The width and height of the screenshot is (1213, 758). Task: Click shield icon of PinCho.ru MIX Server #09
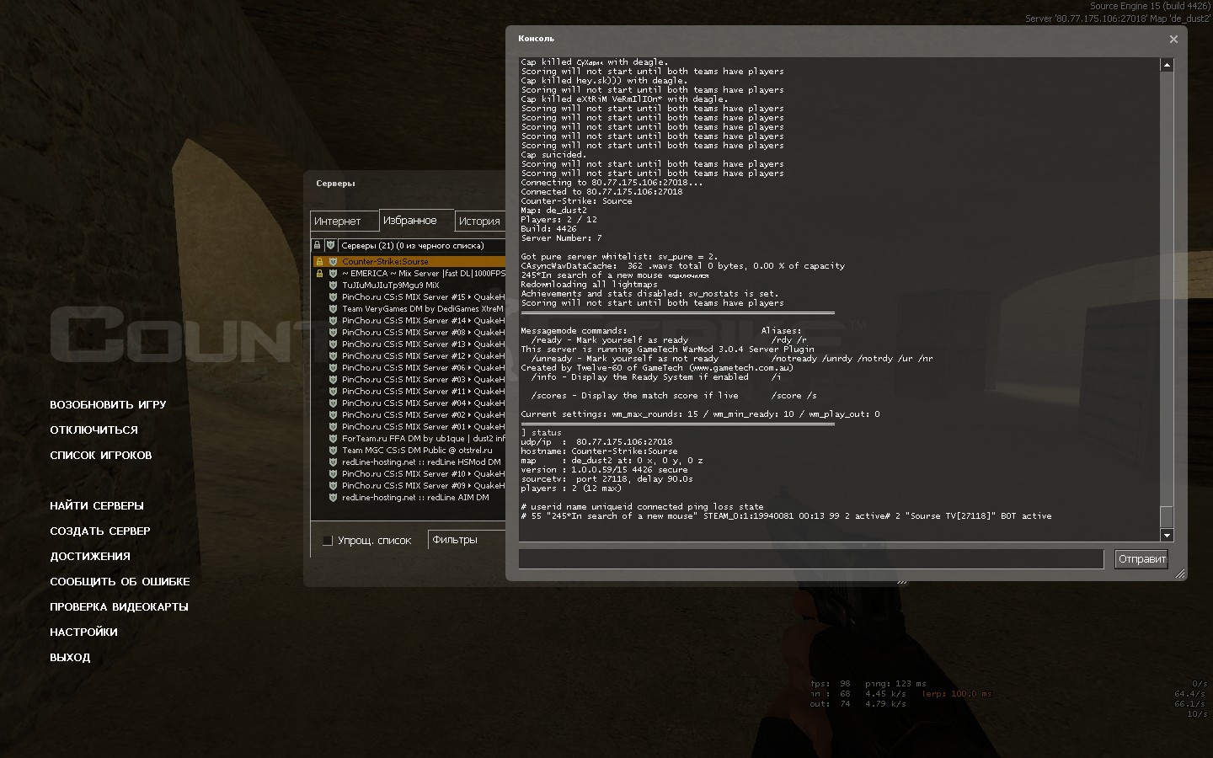(333, 486)
